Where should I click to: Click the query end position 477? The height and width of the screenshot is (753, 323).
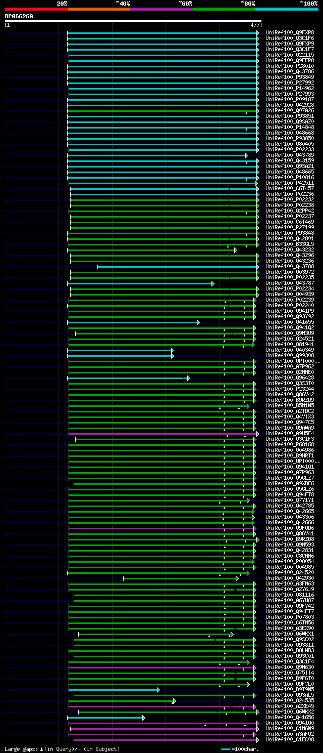[x=255, y=25]
